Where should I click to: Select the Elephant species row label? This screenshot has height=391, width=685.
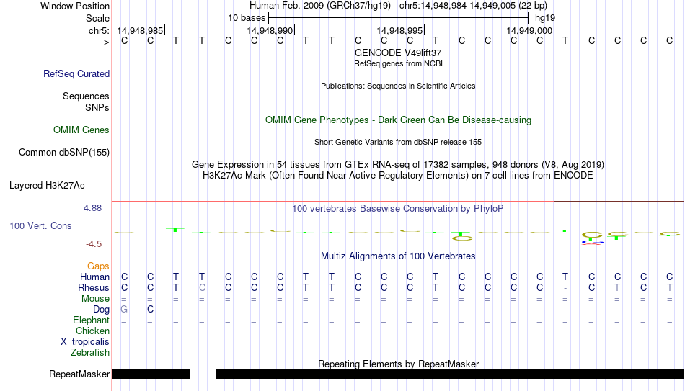pyautogui.click(x=91, y=320)
